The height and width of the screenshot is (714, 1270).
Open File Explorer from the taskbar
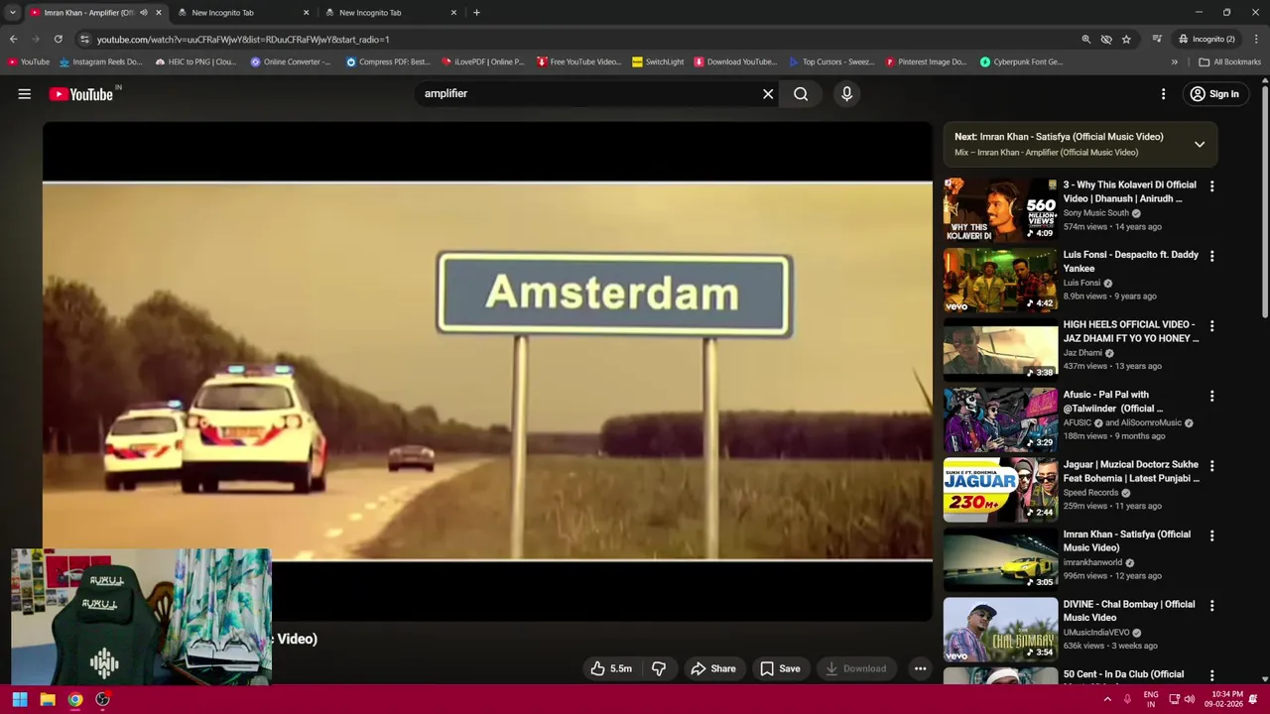[x=48, y=699]
